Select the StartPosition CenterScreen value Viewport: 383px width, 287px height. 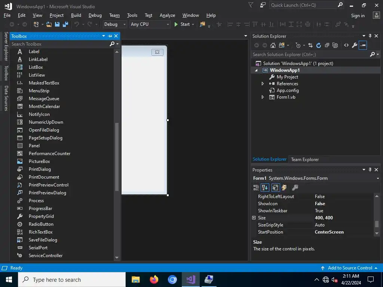[329, 232]
